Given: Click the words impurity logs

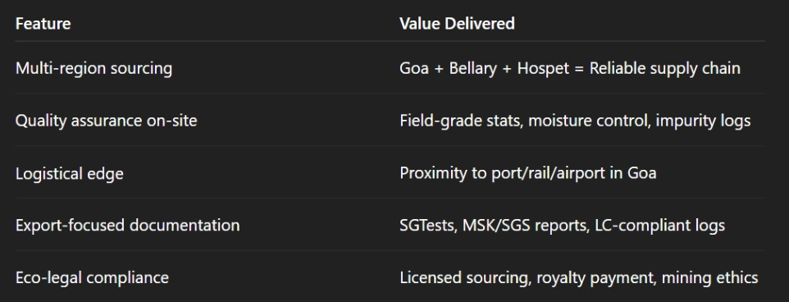Looking at the screenshot, I should (703, 121).
